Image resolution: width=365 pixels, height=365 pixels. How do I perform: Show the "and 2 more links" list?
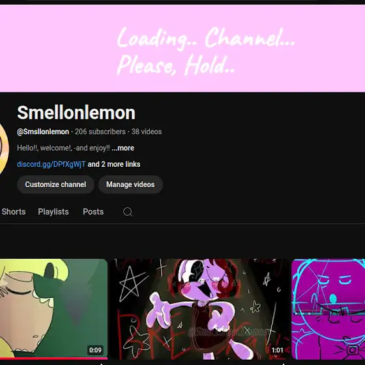click(x=114, y=164)
